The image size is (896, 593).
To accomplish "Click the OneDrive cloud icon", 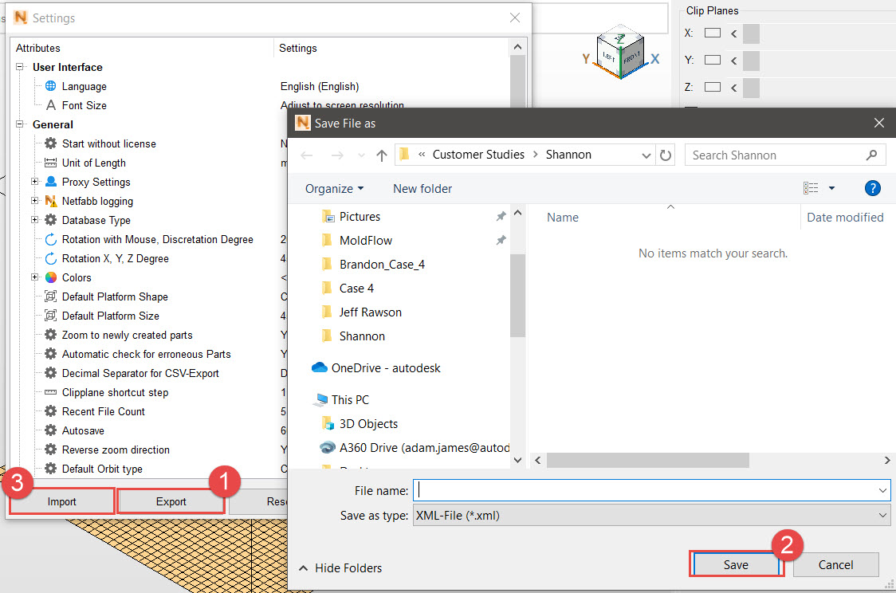I will point(320,367).
